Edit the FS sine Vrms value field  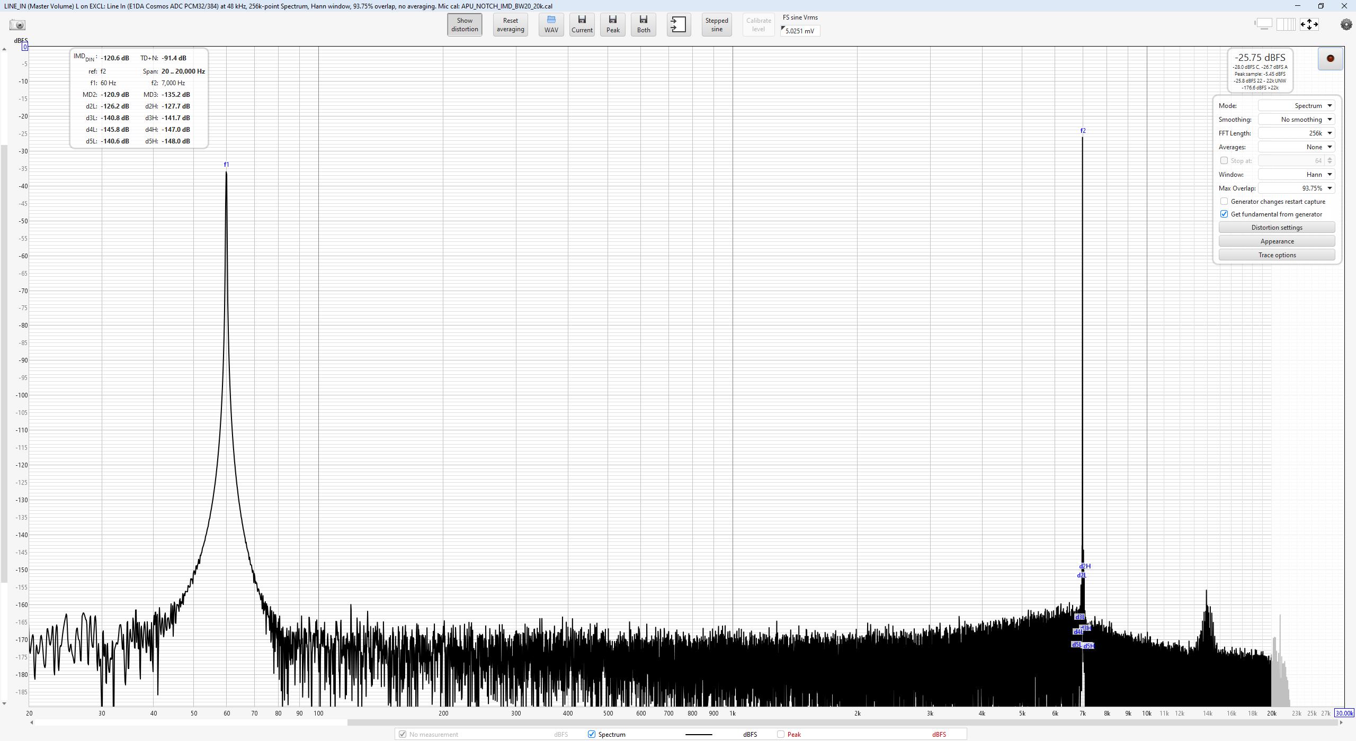tap(800, 31)
